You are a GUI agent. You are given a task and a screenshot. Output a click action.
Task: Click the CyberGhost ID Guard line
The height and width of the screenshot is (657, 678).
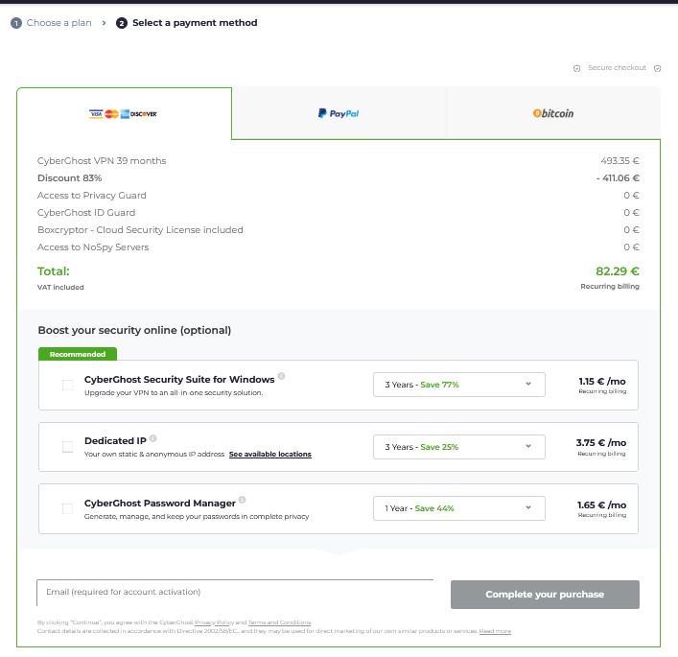86,213
